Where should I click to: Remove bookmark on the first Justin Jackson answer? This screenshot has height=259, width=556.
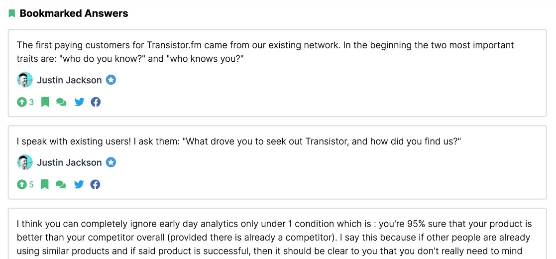point(45,102)
